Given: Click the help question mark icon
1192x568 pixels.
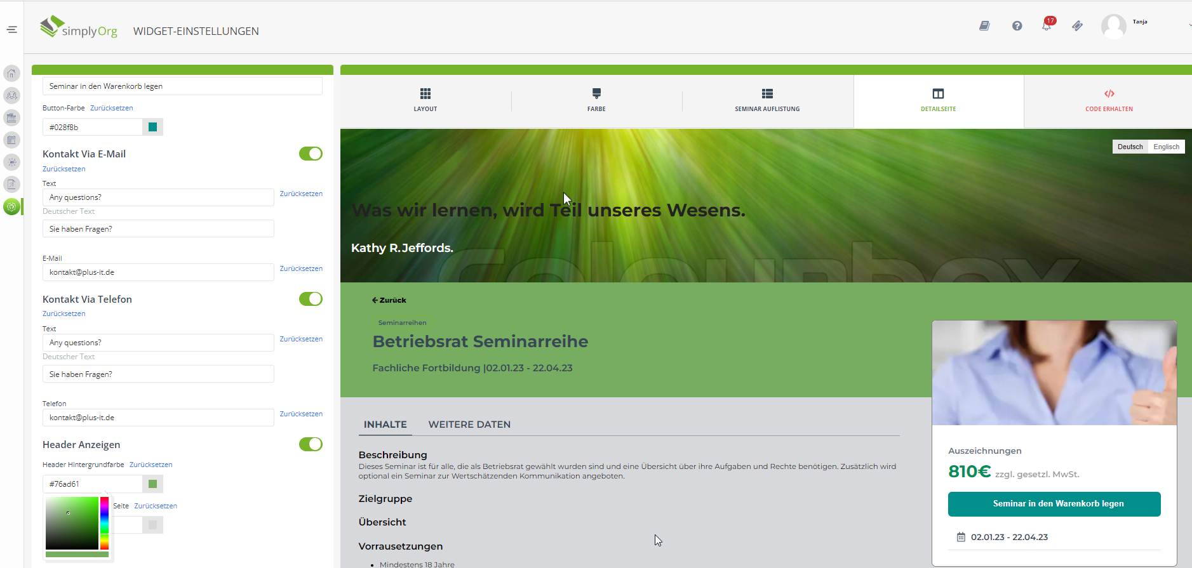Looking at the screenshot, I should tap(1017, 26).
